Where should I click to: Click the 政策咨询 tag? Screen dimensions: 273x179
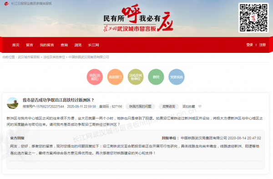pos(169,107)
